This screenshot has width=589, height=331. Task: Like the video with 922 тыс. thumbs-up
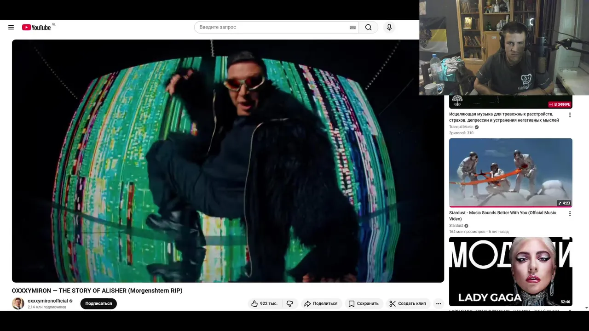coord(264,303)
